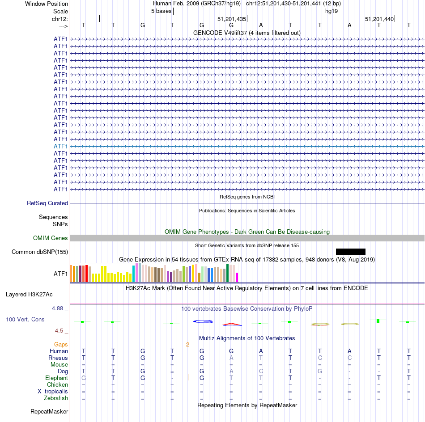Open 100 vertebrates Basewise Conservation by PhyloP title

tap(247, 309)
